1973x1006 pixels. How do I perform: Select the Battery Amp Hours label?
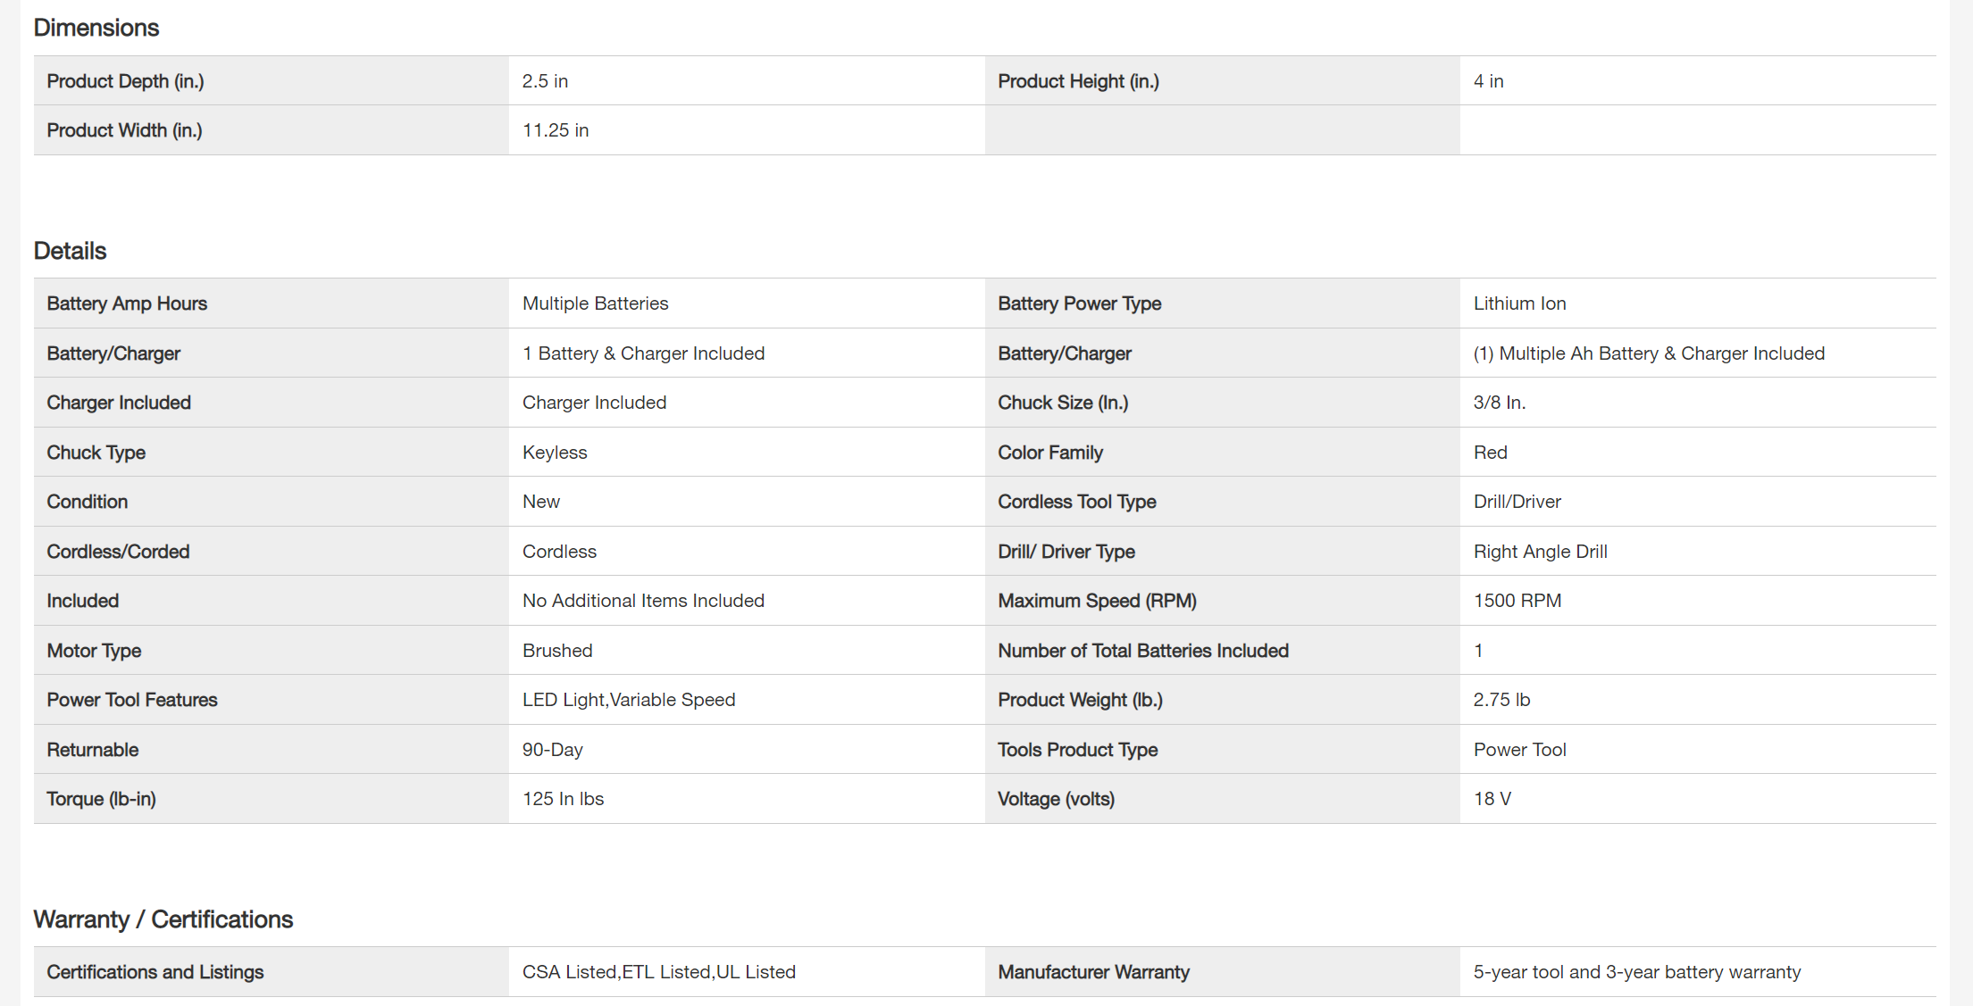(127, 303)
